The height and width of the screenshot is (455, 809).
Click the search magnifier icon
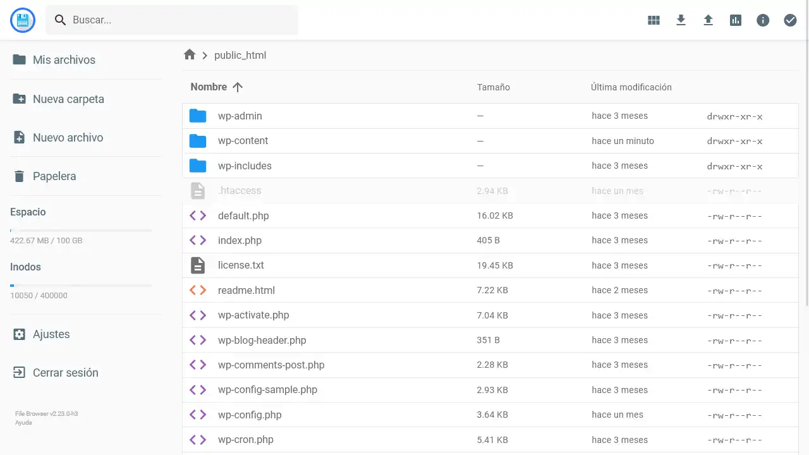coord(60,20)
